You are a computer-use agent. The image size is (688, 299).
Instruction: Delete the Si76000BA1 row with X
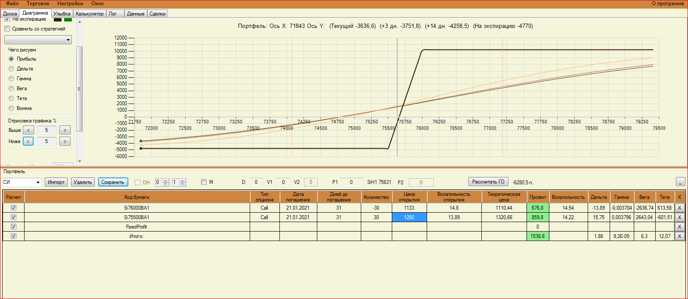679,207
